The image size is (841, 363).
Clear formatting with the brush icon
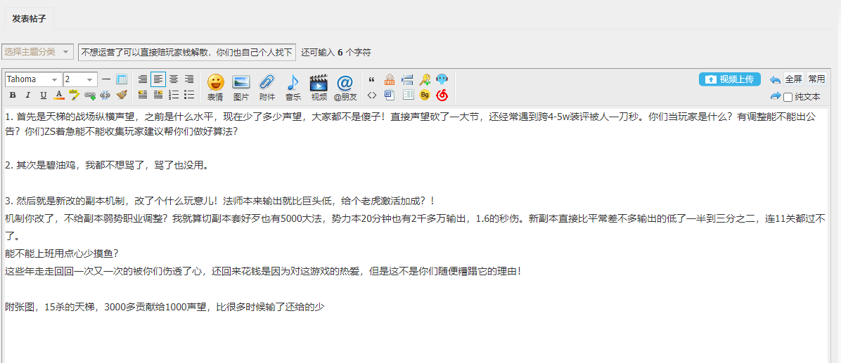(x=122, y=95)
